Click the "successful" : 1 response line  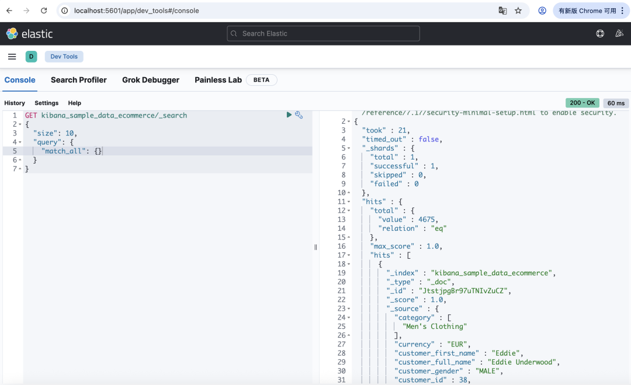pos(404,166)
